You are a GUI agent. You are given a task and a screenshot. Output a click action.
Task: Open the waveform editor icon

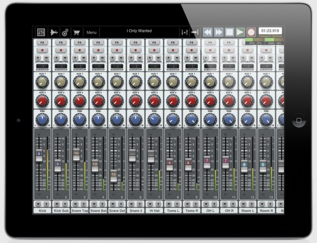[x=54, y=32]
